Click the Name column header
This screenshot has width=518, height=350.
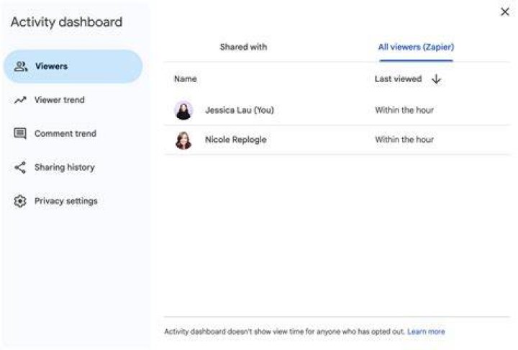coord(186,79)
